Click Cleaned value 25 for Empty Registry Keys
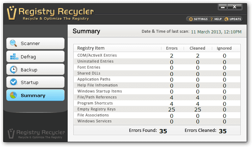This screenshot has height=147, width=252. tap(197, 109)
